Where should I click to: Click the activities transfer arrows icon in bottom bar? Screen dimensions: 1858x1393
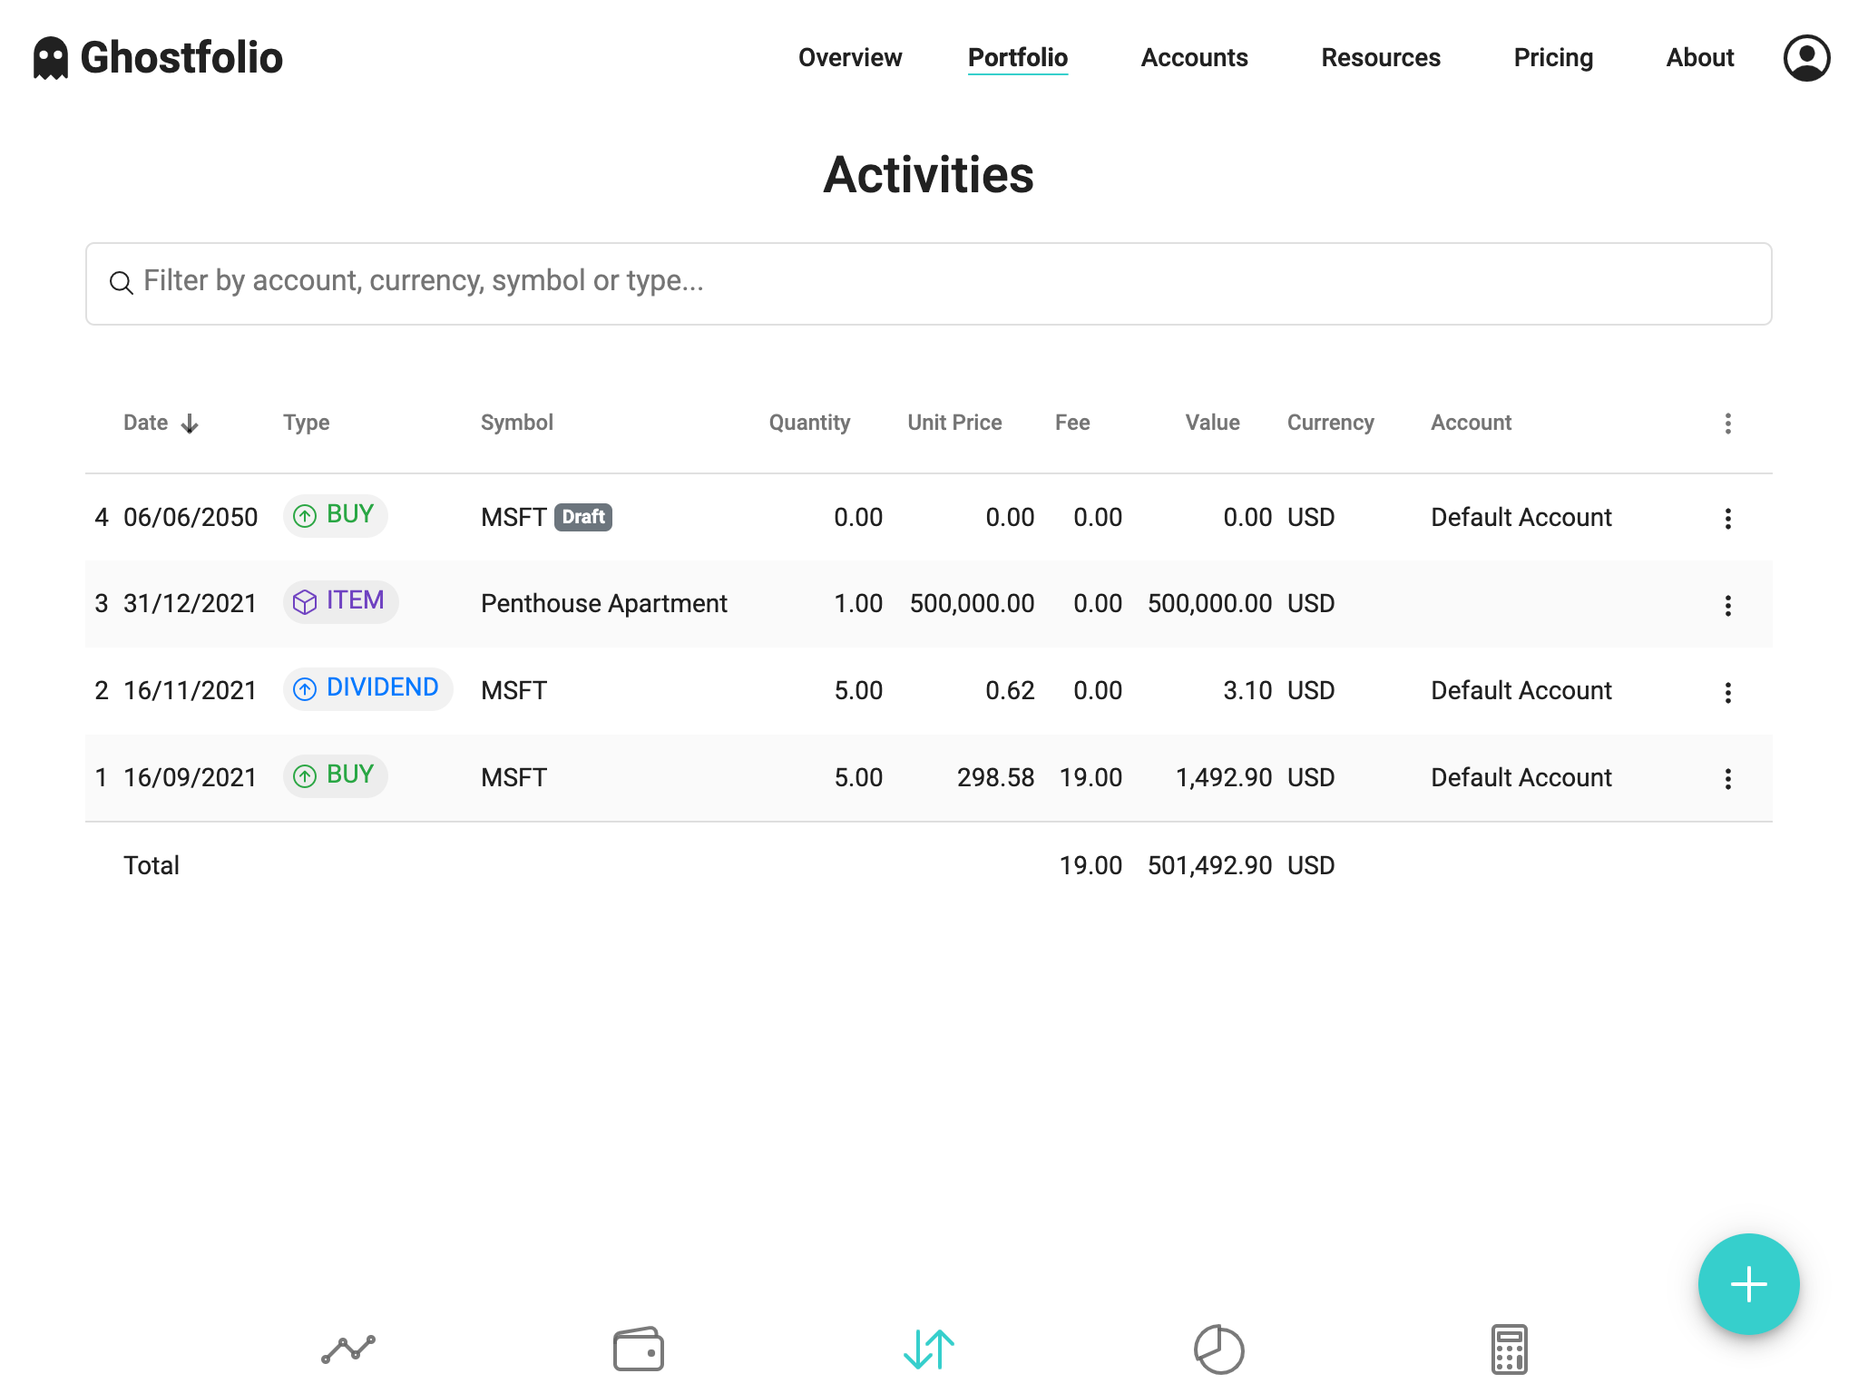927,1349
